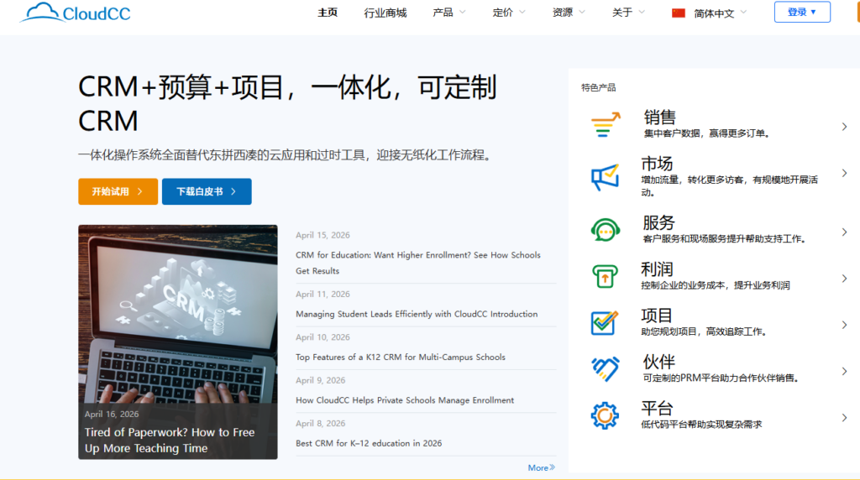Click the orange 开始试用 button

pos(118,191)
